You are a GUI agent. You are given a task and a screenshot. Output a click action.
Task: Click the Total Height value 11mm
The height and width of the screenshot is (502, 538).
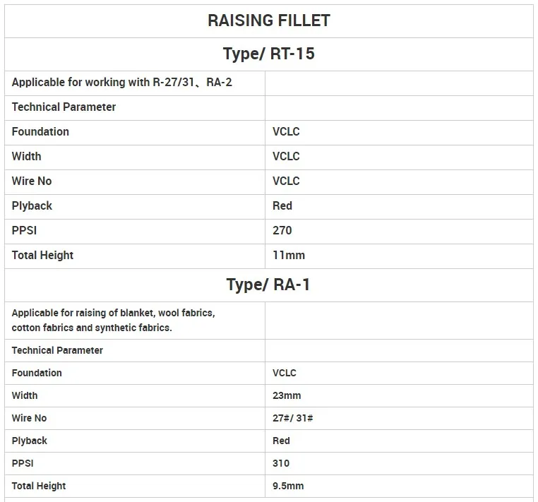tap(289, 256)
